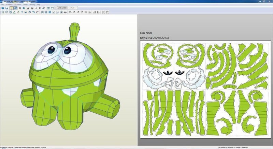Click the Open file folder icon
Screen dimensions: 273x149
tap(2, 7)
